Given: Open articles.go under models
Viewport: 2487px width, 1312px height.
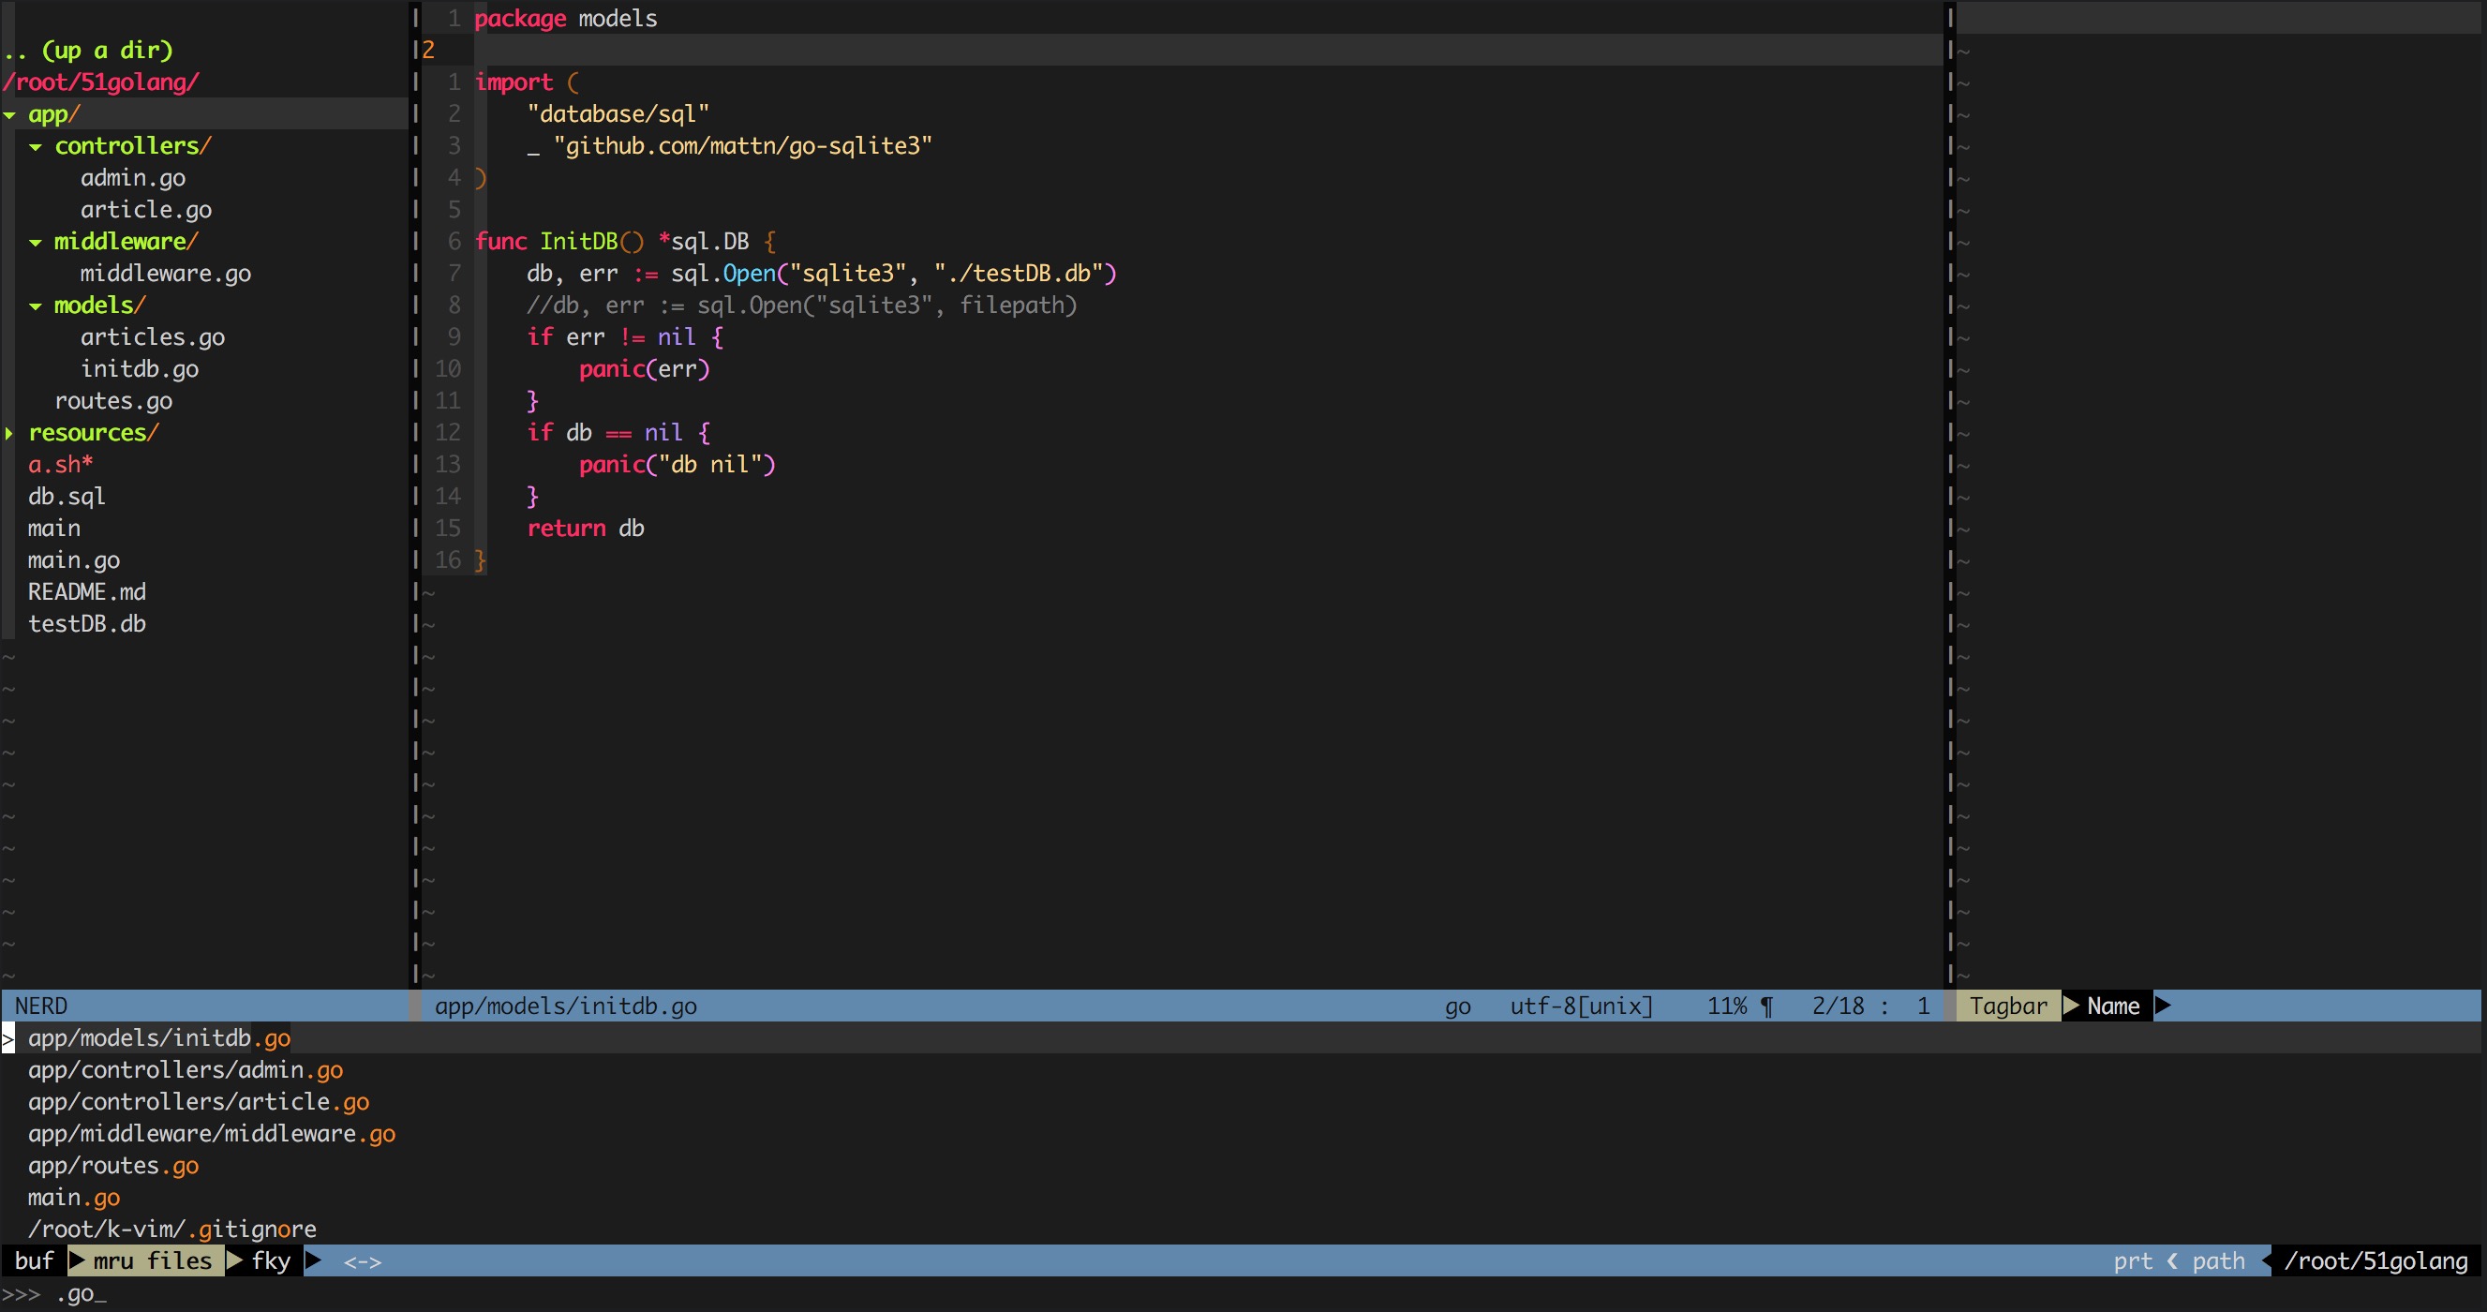Looking at the screenshot, I should [152, 337].
